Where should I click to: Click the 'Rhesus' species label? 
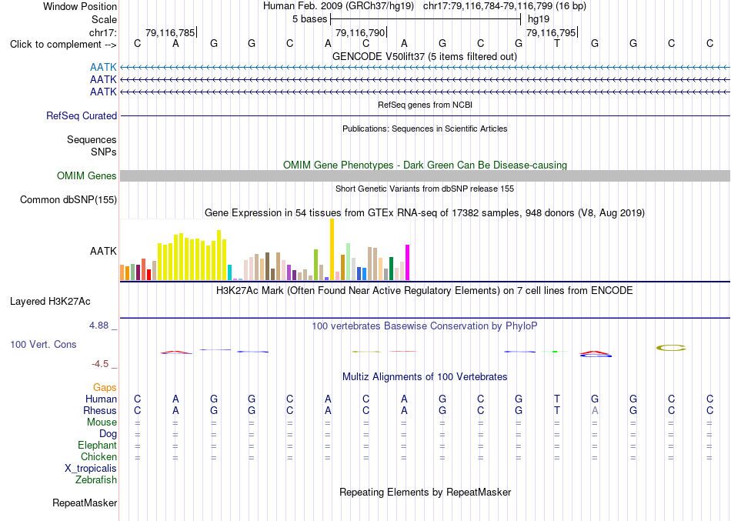tap(100, 411)
